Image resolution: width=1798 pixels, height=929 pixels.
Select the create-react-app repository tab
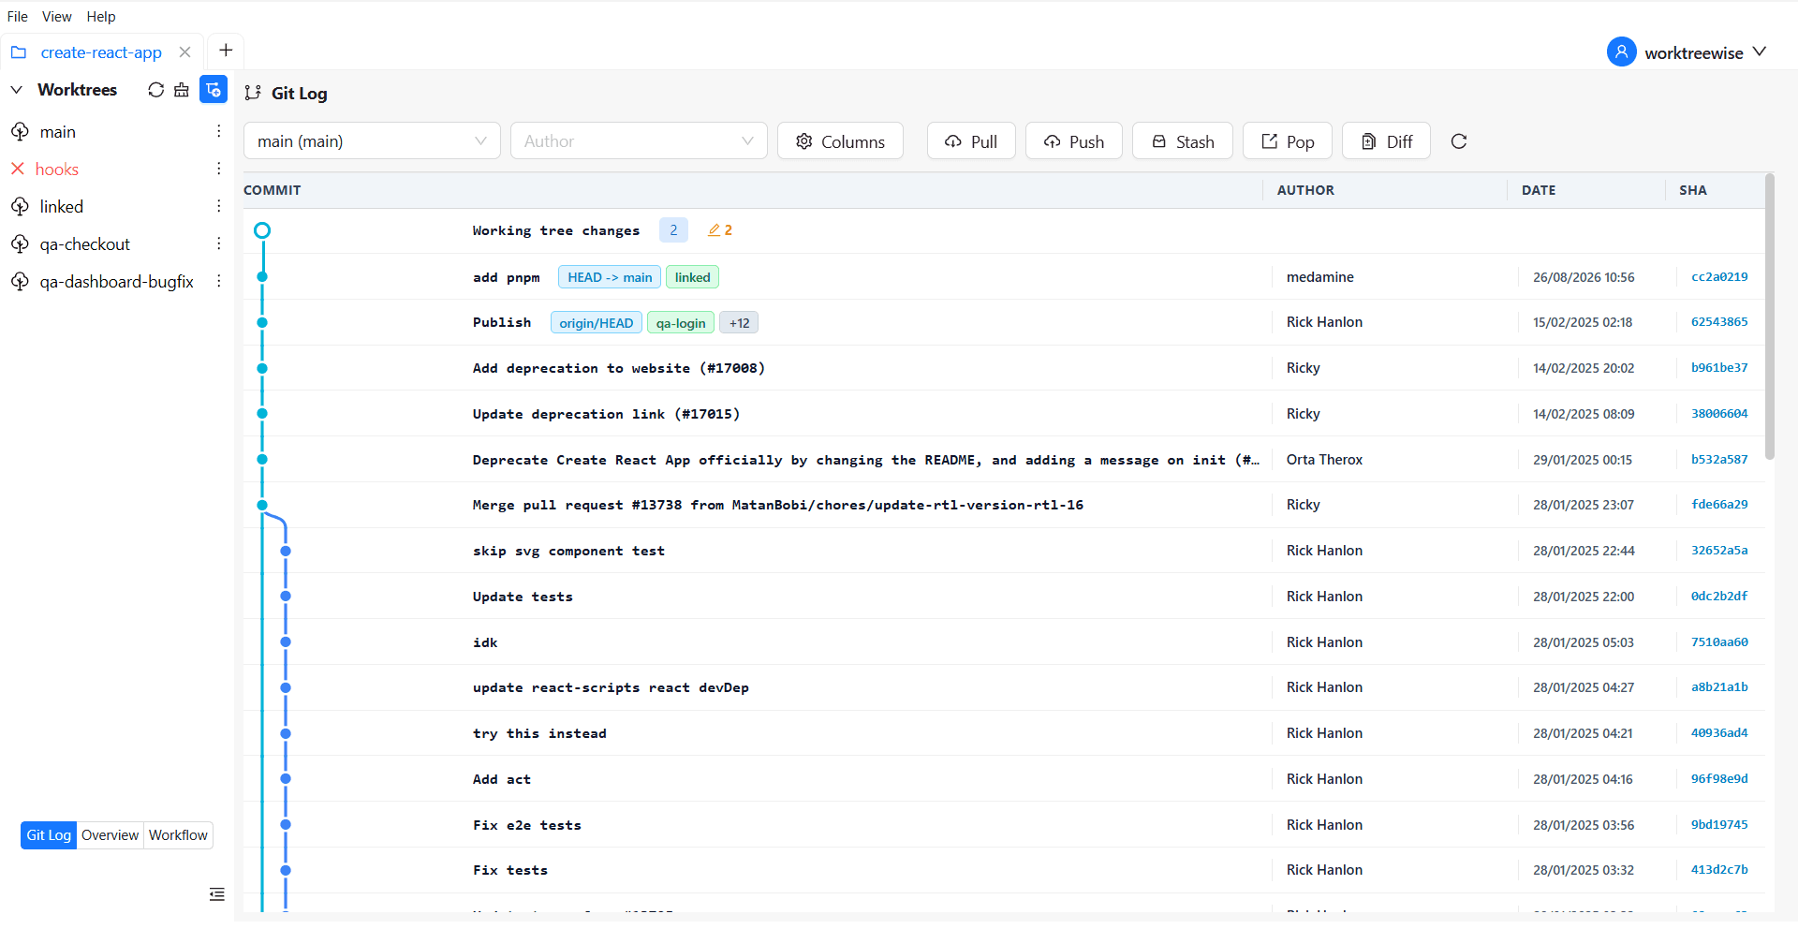pyautogui.click(x=101, y=52)
